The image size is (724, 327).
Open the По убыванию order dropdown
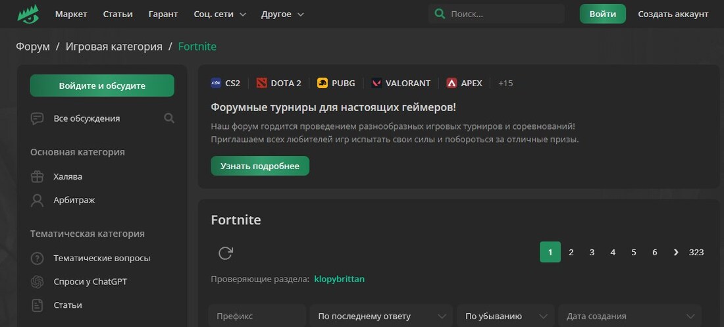tap(505, 316)
